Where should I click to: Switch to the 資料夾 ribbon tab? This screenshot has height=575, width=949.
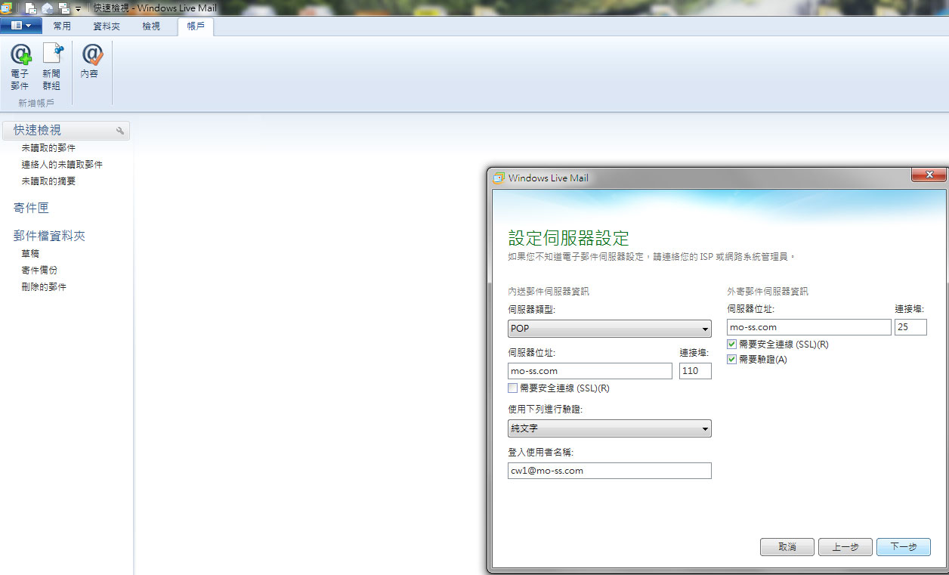click(x=107, y=26)
